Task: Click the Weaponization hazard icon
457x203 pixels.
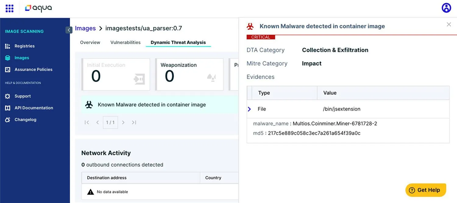Action: (211, 78)
